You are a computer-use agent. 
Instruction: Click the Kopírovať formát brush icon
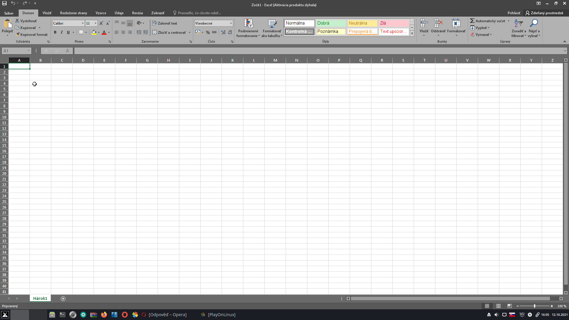point(17,34)
